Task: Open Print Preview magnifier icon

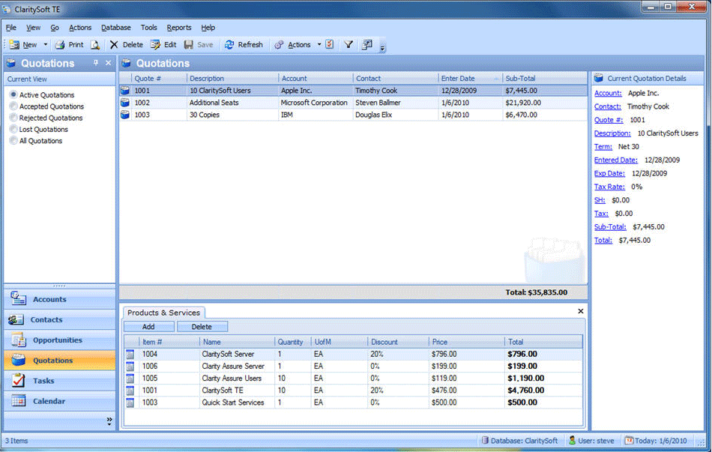Action: [95, 44]
